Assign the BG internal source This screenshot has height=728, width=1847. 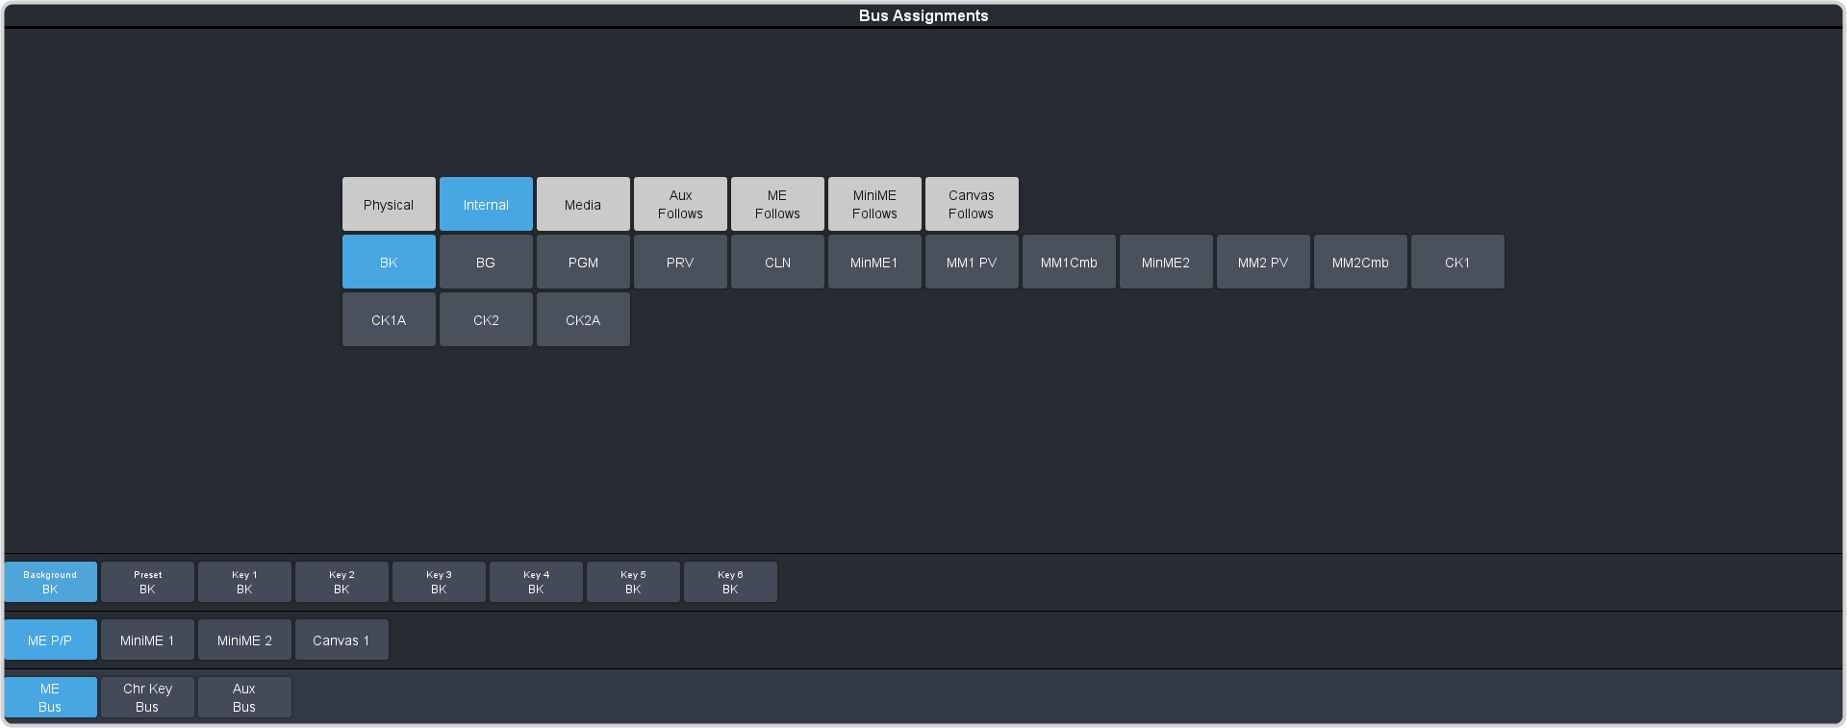[x=486, y=262]
